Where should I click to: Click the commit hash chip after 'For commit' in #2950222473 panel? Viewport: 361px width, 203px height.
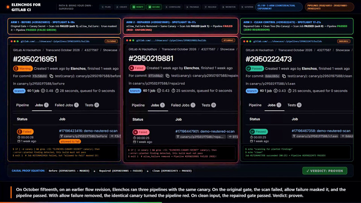pyautogui.click(x=272, y=76)
